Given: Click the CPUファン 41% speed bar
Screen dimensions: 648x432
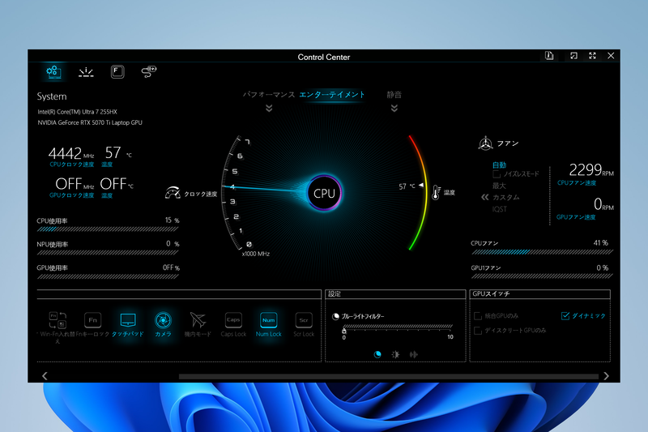Looking at the screenshot, I should click(542, 252).
